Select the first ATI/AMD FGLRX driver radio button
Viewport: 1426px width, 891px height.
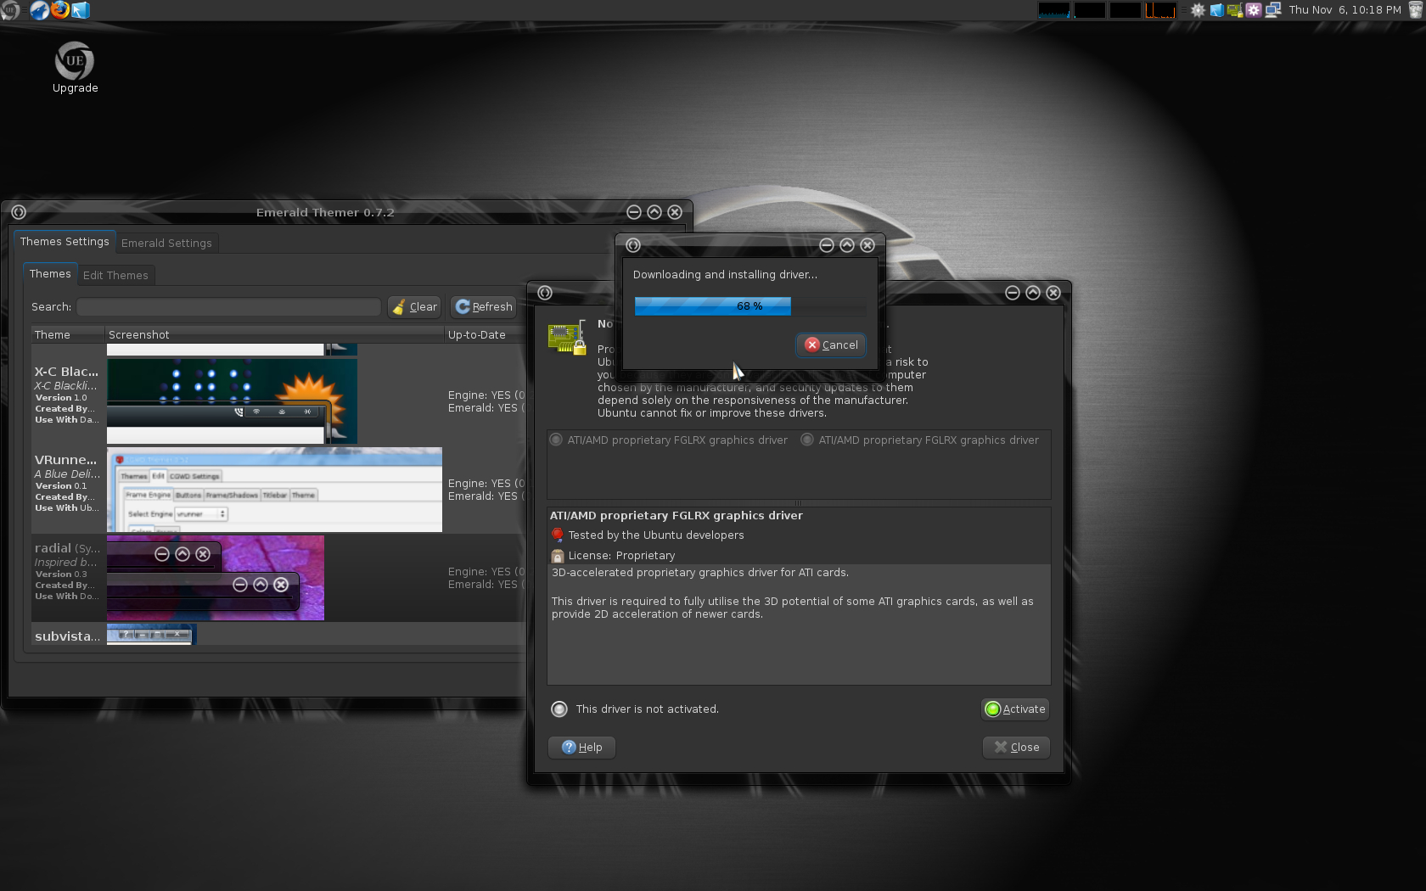[557, 440]
